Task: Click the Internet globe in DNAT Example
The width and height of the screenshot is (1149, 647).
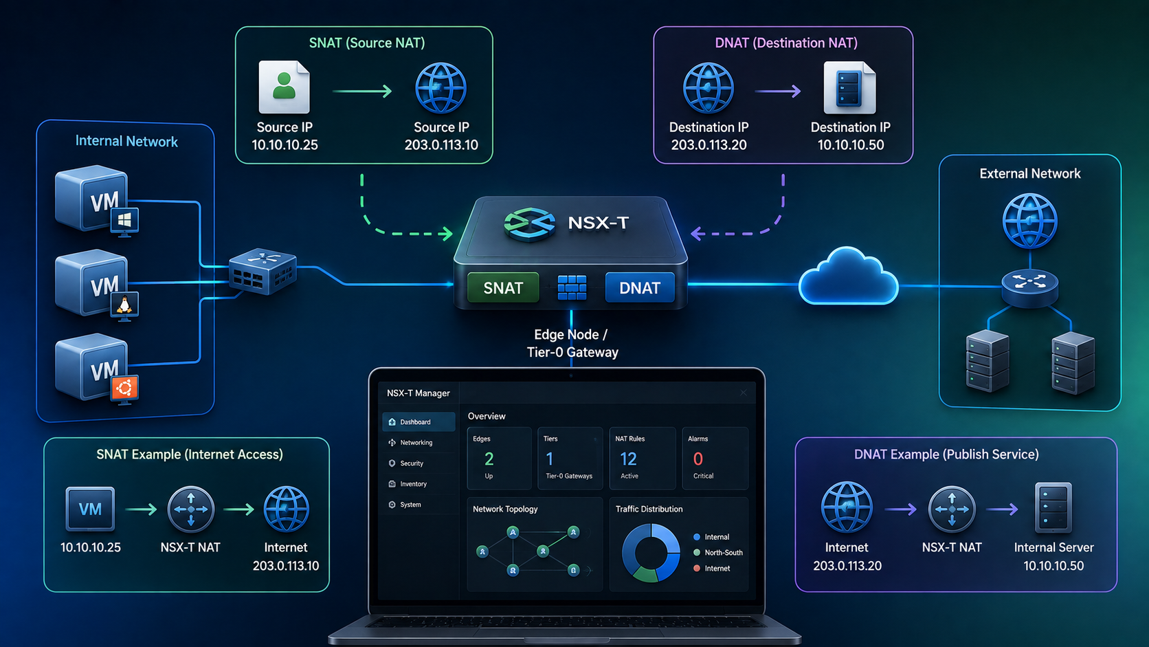Action: [x=847, y=507]
